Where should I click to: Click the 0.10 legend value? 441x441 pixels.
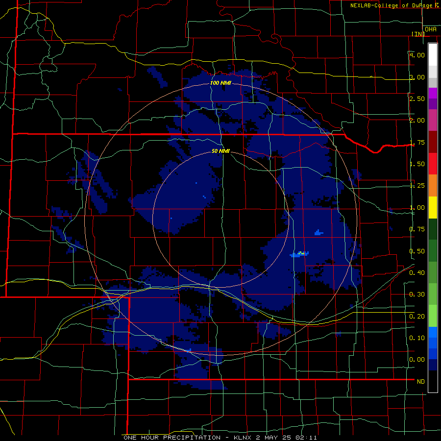[x=417, y=338]
